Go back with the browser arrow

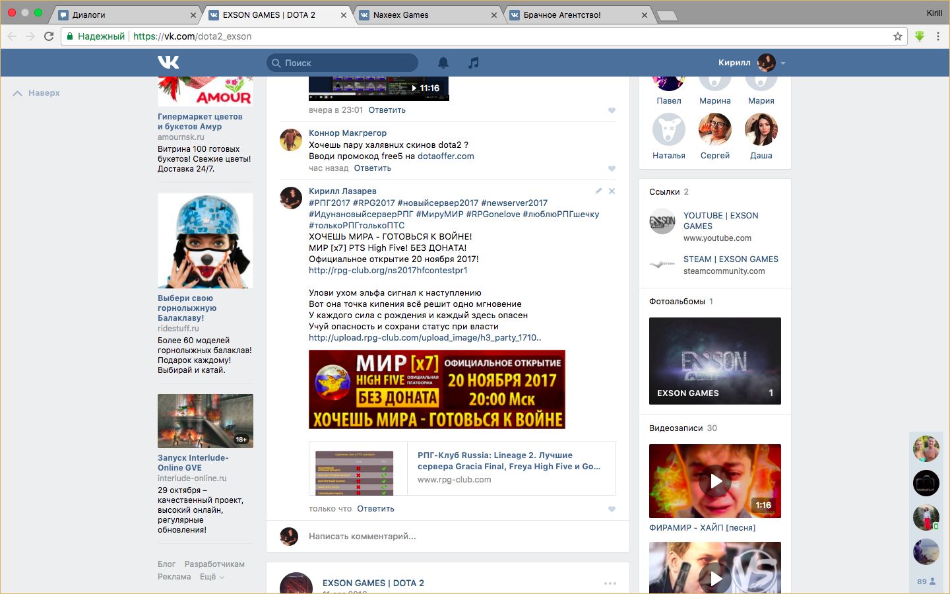pos(12,36)
